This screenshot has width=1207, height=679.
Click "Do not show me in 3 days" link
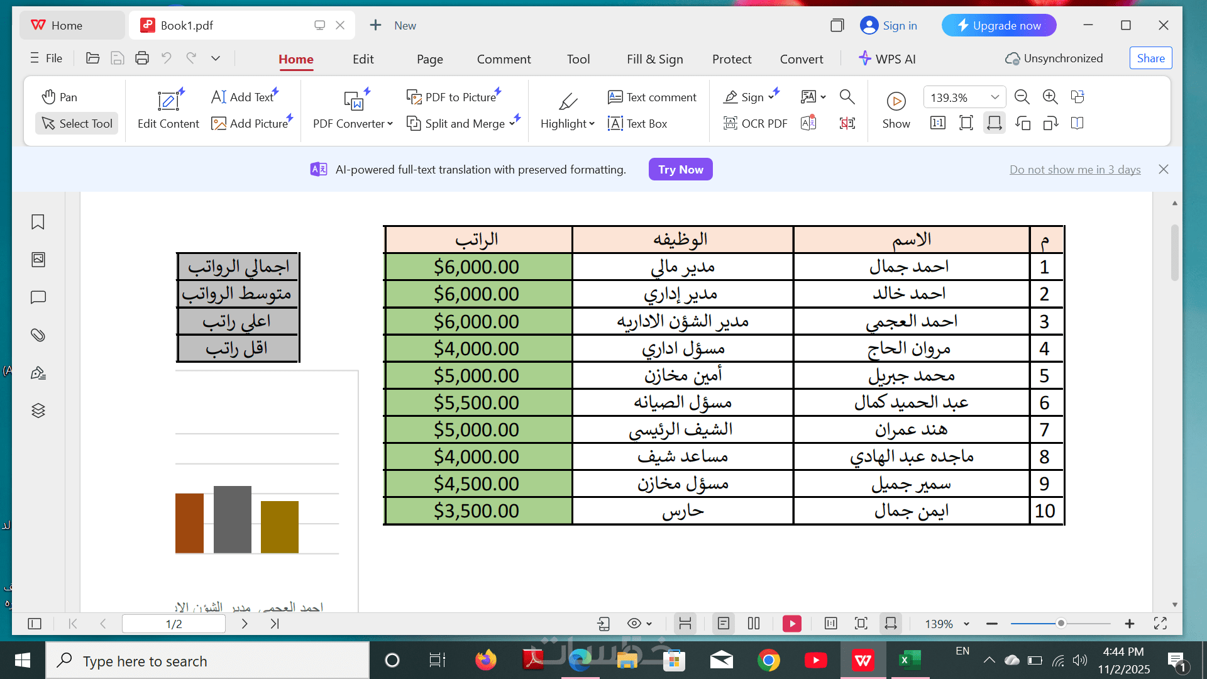[1074, 169]
